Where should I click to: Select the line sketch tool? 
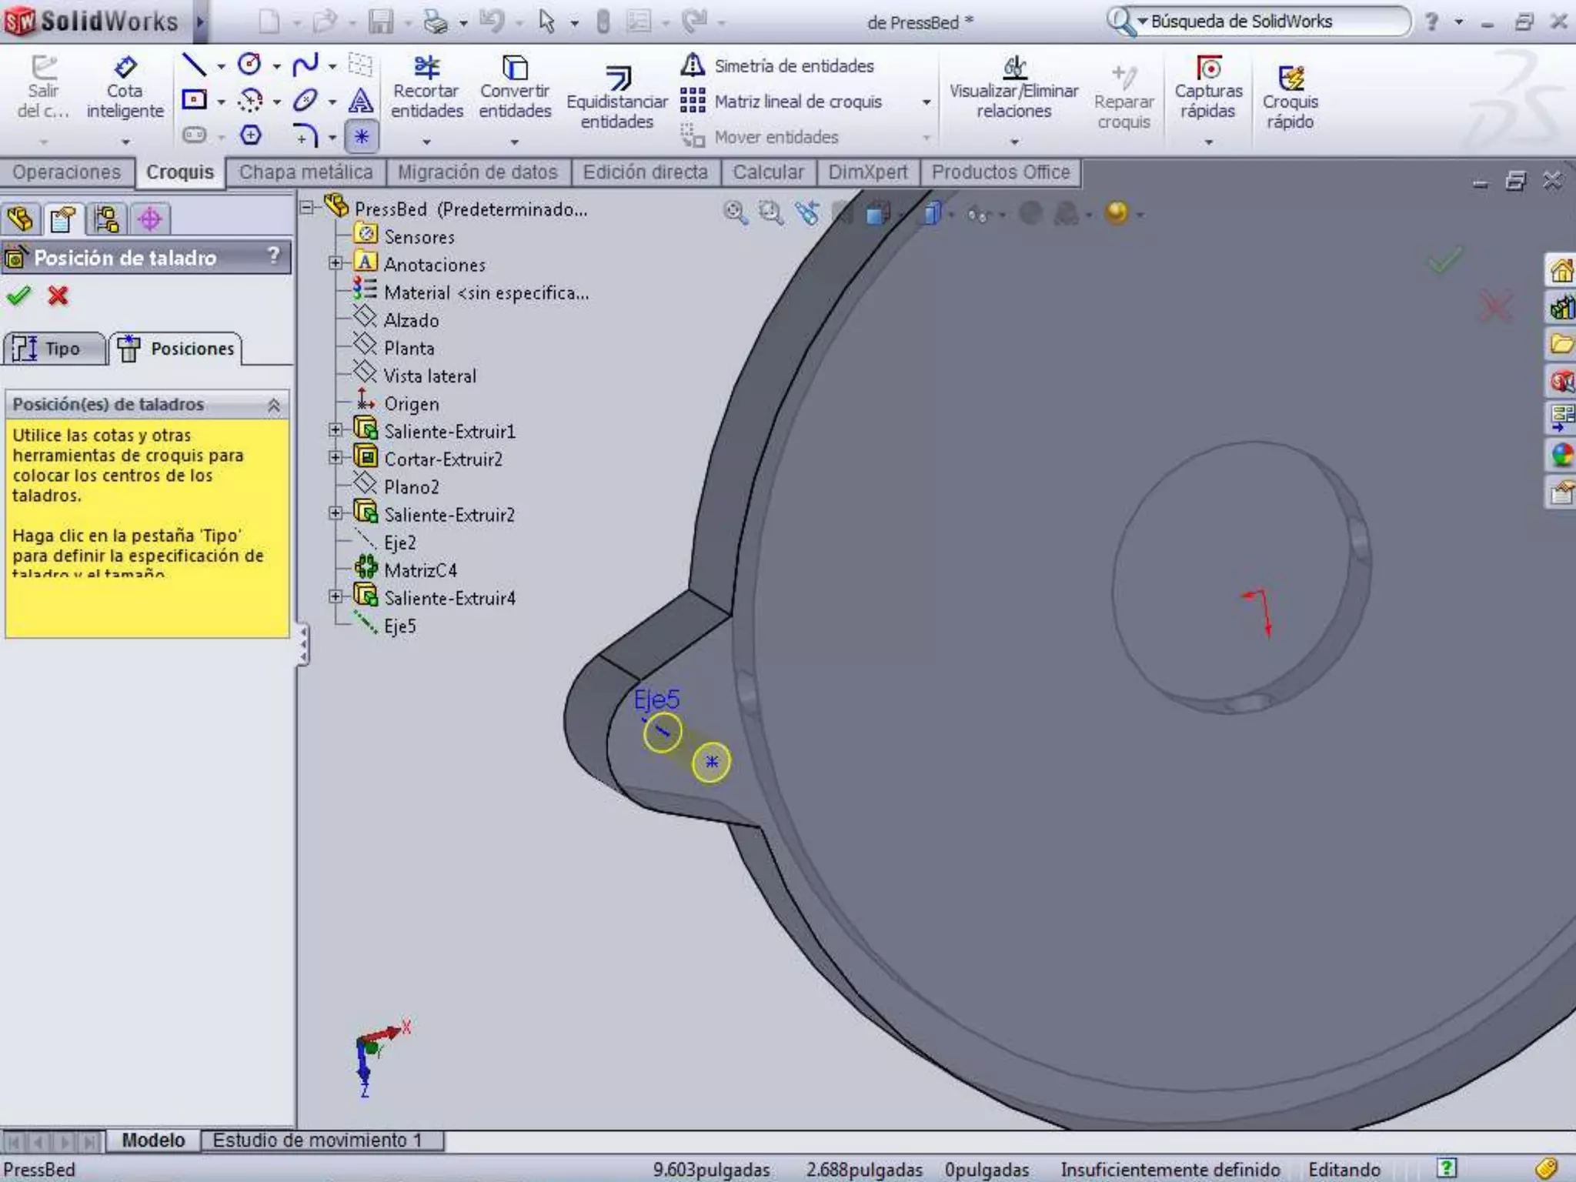click(194, 65)
